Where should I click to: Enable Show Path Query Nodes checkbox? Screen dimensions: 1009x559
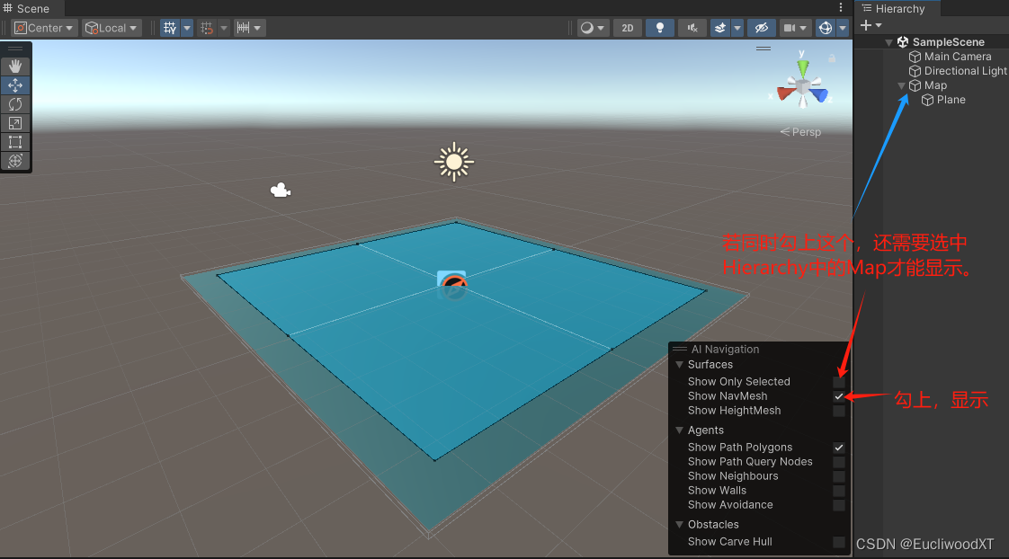(838, 462)
